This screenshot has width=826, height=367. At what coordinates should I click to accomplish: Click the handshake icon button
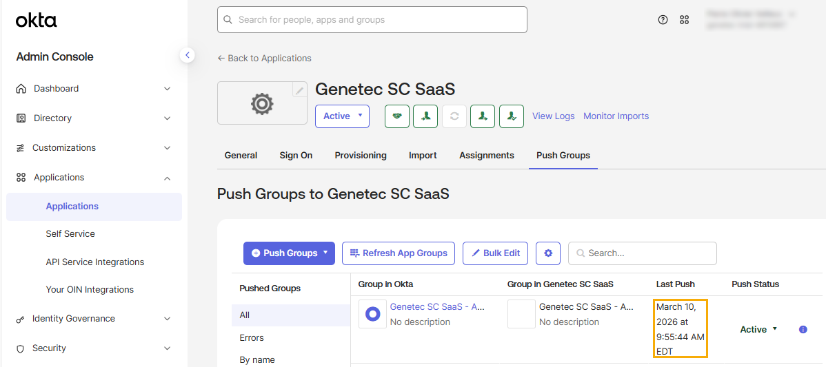pos(397,116)
